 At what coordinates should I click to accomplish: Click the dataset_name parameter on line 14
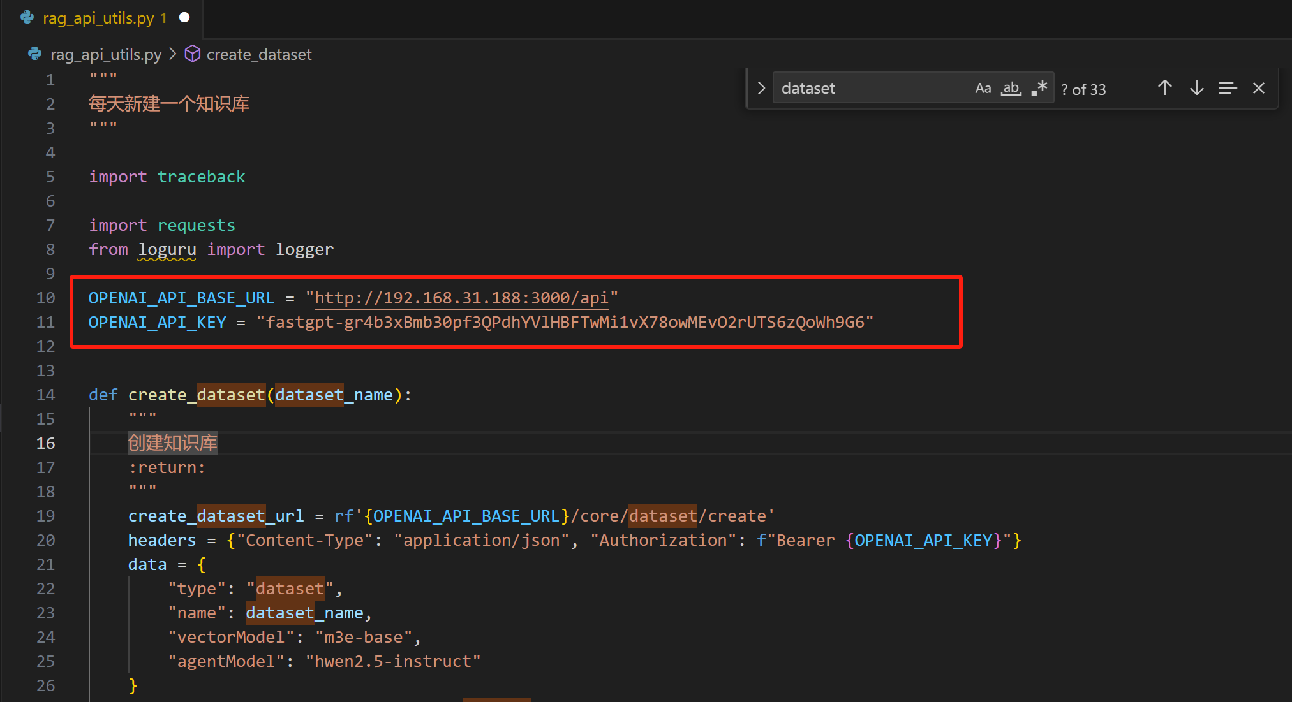coord(334,395)
